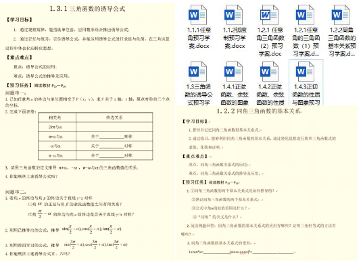This screenshot has height=262, width=363.
Task: Click the 1.2.2同角三角函数的基本关系 document title
Action: tap(259, 111)
